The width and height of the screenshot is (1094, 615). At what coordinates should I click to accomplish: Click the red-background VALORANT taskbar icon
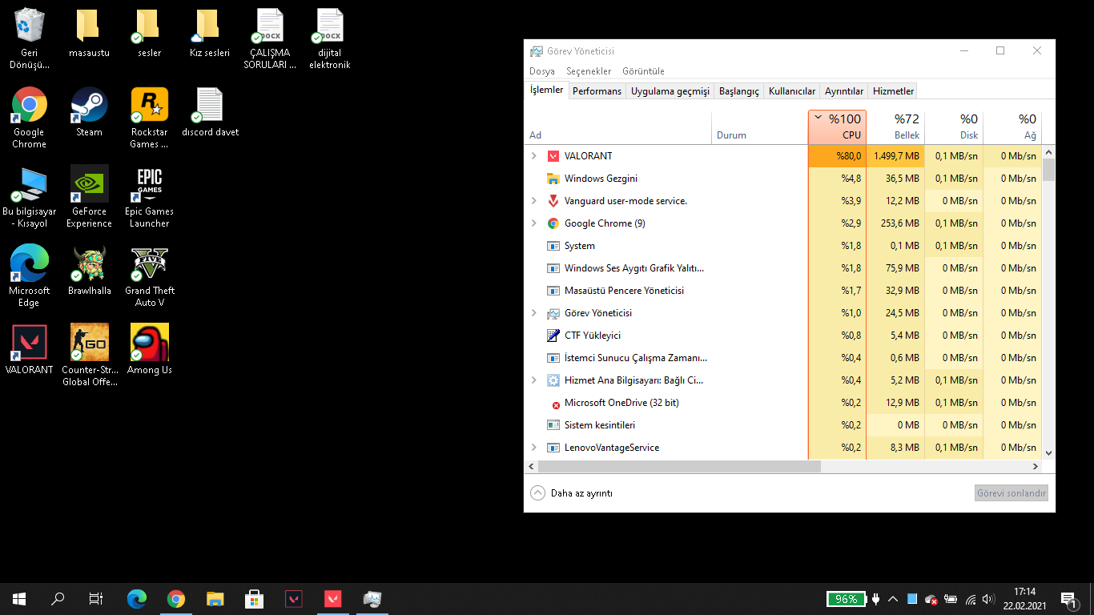(333, 598)
